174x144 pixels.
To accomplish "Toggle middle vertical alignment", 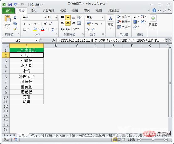I will click(68, 18).
